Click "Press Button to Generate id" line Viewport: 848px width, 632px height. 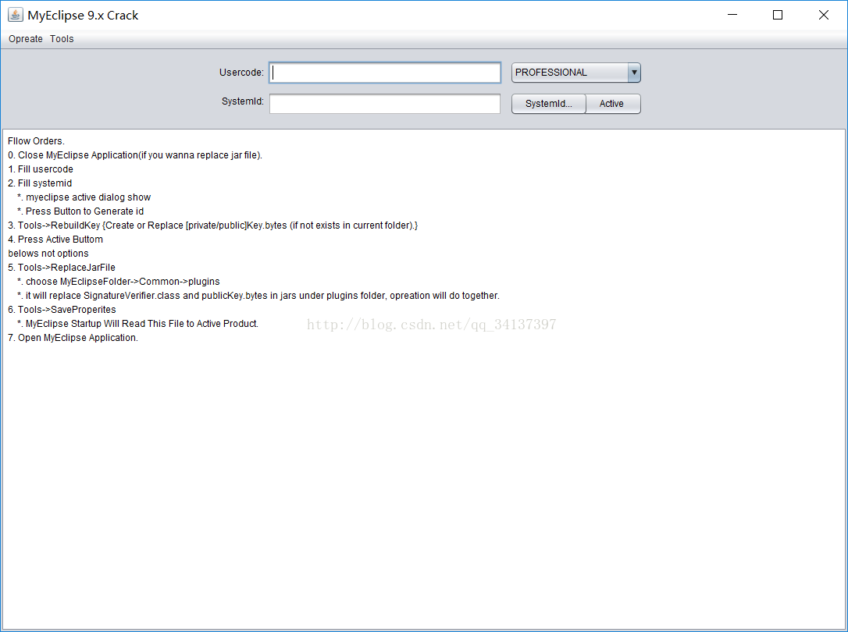point(80,211)
